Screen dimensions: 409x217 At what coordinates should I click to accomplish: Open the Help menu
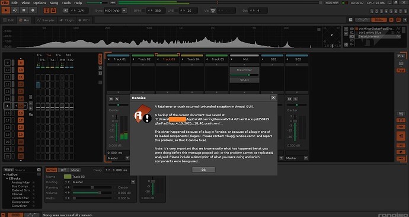pos(78,3)
